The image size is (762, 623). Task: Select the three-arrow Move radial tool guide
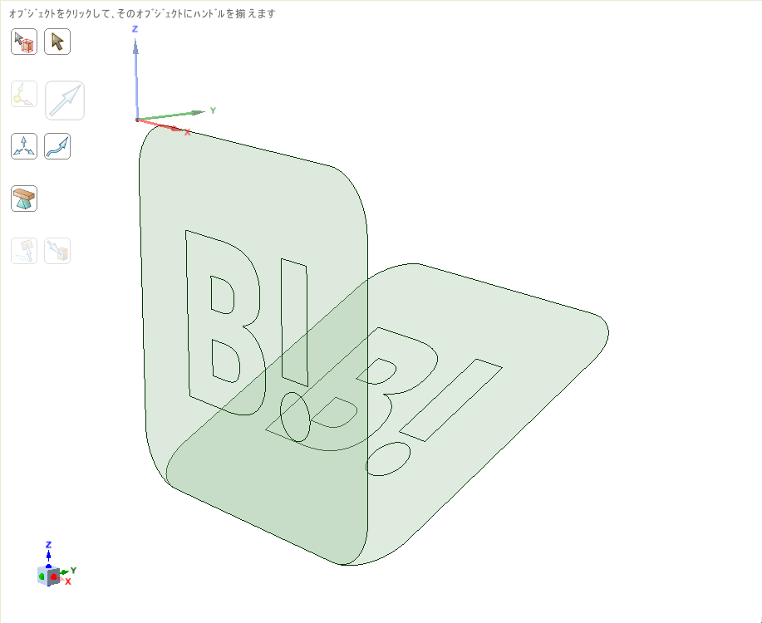coord(24,146)
